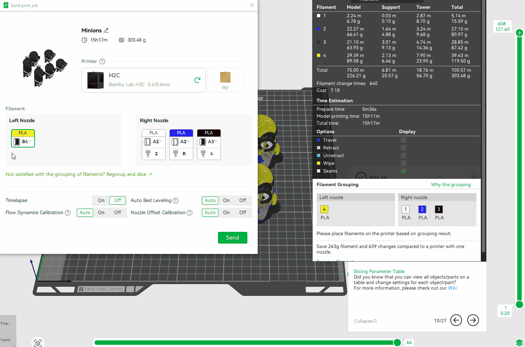This screenshot has height=347, width=525.
Task: Click filament 1 white grouping swatch
Action: (x=406, y=209)
